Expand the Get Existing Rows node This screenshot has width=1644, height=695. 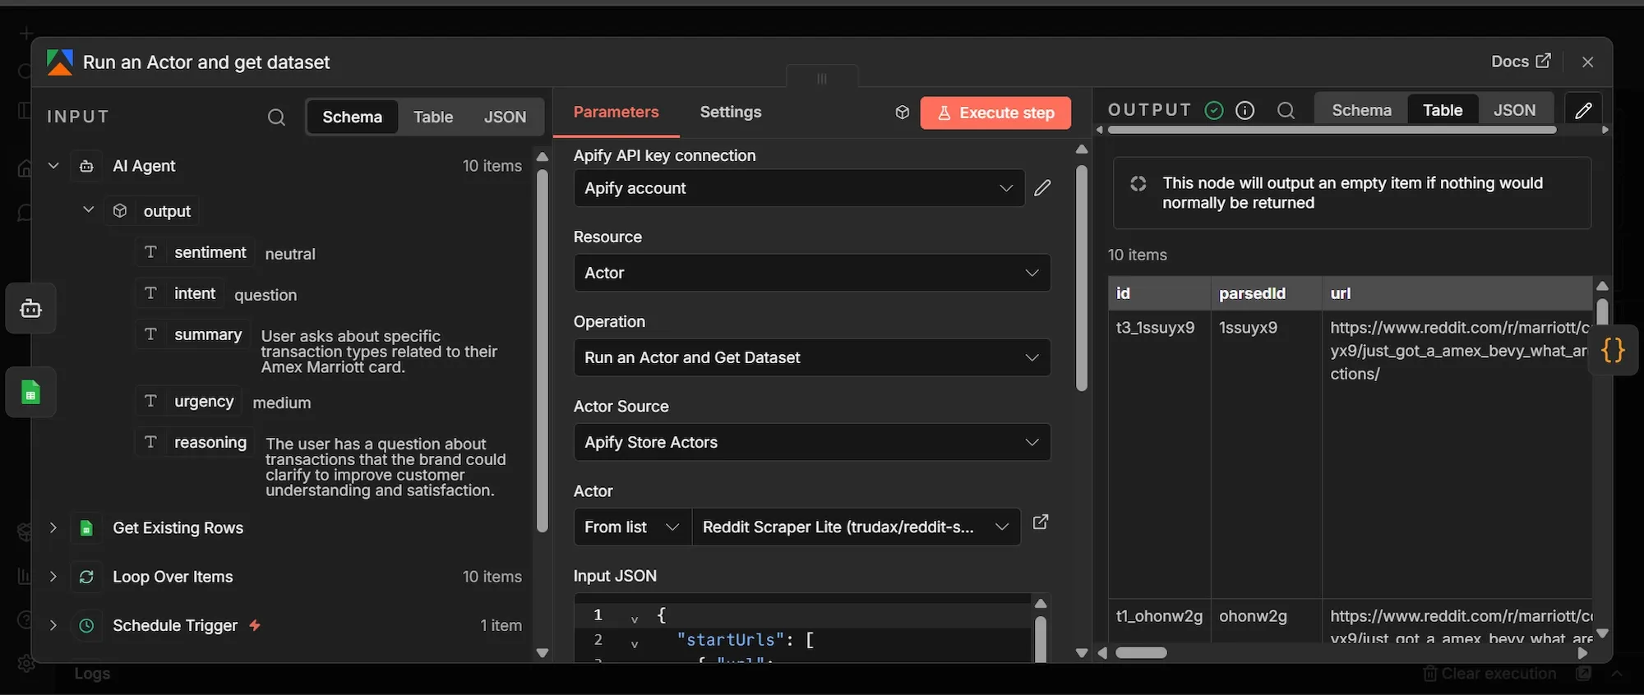click(x=53, y=527)
